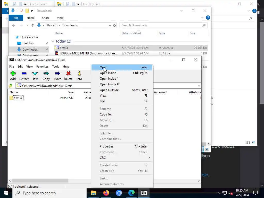Click Up arrow in Downloads Explorer
Image resolution: width=264 pixels, height=198 pixels.
(33, 25)
